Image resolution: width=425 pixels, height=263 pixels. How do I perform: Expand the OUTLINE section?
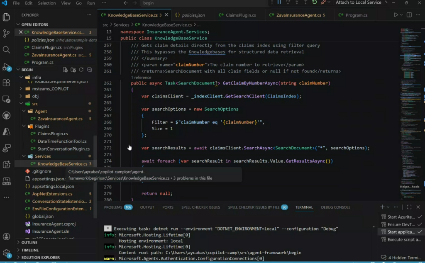click(x=29, y=243)
